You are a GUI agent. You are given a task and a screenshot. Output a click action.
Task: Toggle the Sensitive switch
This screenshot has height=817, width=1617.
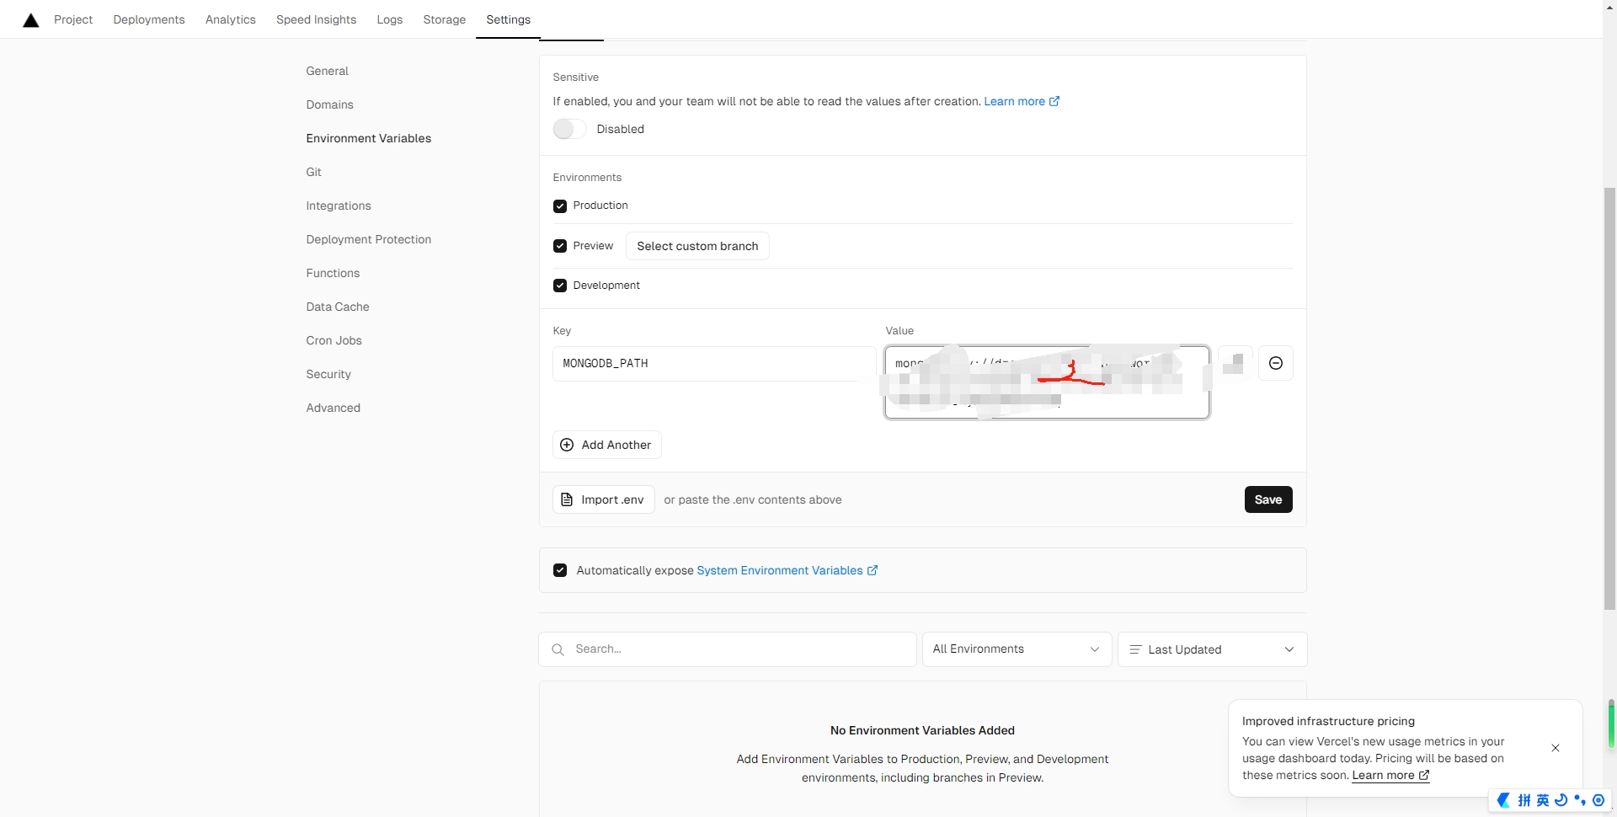[x=569, y=129]
